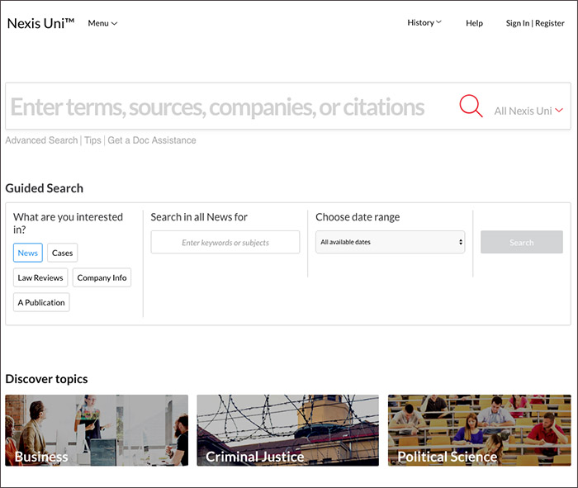Click Sign In | Register
Image resolution: width=578 pixels, height=488 pixels.
tap(535, 23)
